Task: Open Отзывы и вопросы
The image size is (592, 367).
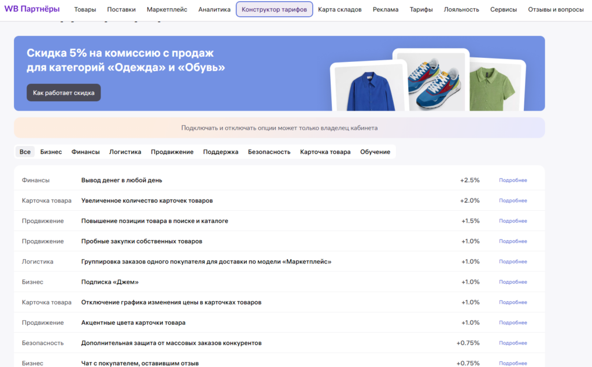Action: pyautogui.click(x=554, y=9)
